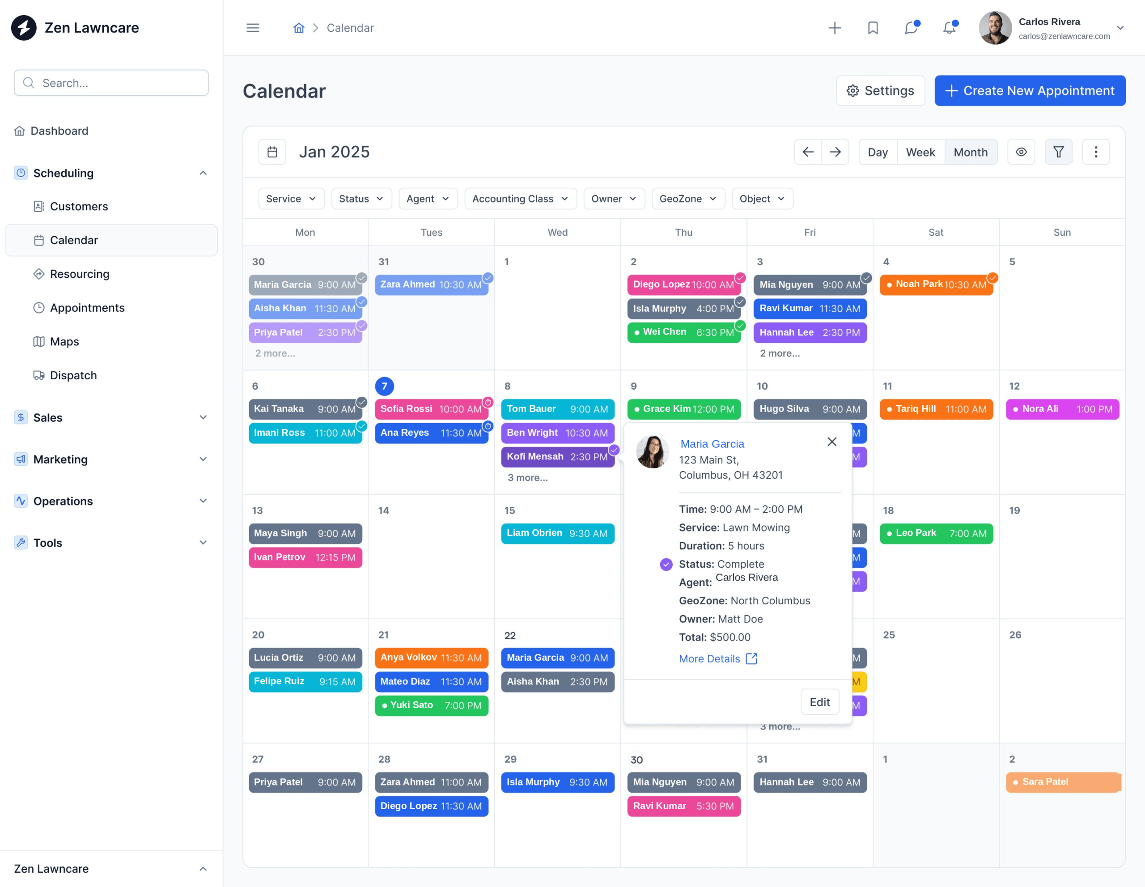1145x887 pixels.
Task: Open the Status filter dropdown
Action: [361, 199]
